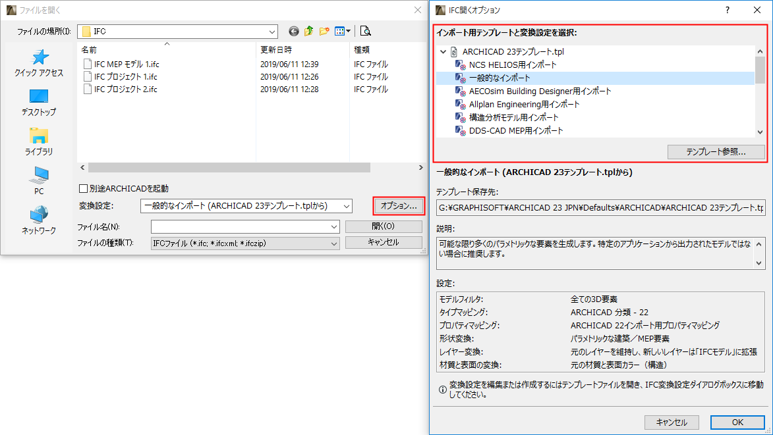Viewport: 773px width, 435px height.
Task: Click the モデルフィルタ value 全ての3D要素
Action: (594, 299)
